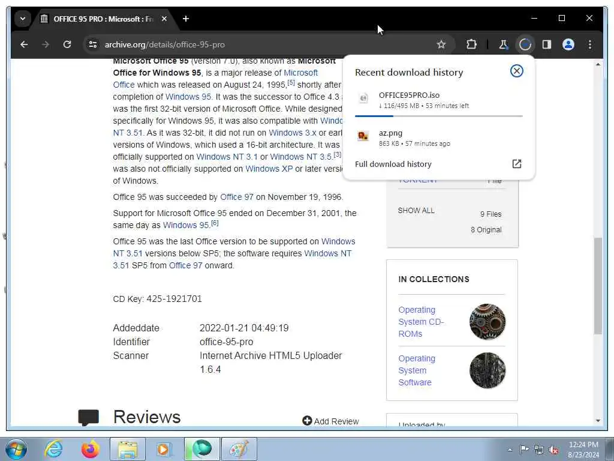Click the scrollbar down arrow
The height and width of the screenshot is (461, 614).
click(x=598, y=421)
